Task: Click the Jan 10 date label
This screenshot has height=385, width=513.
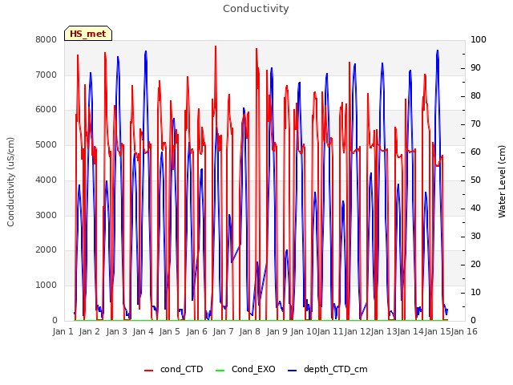Action: pos(304,331)
